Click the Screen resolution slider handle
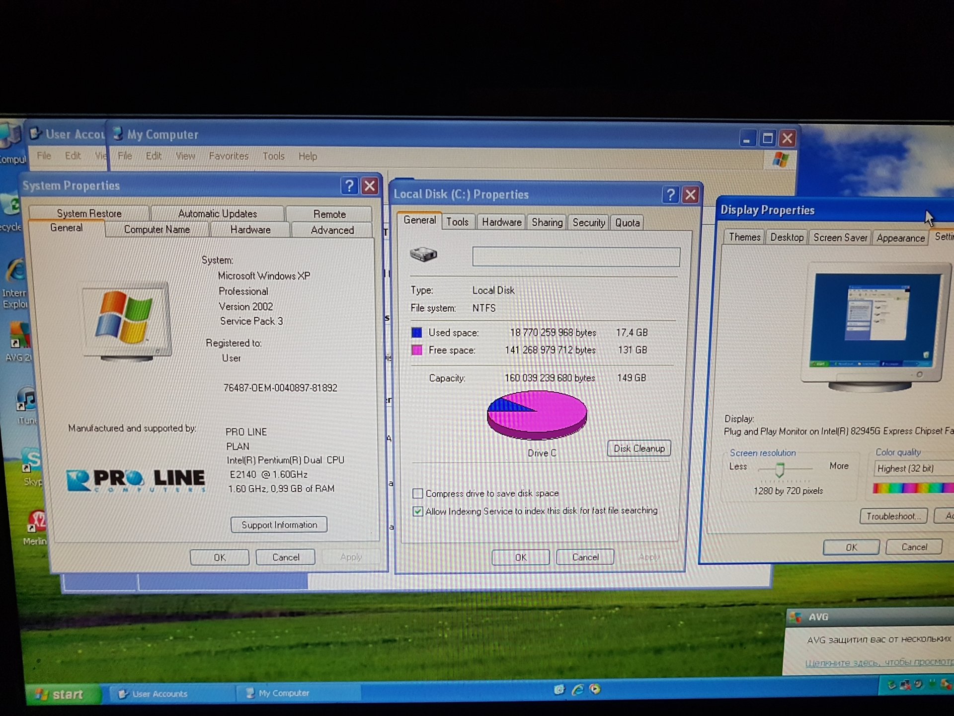The height and width of the screenshot is (716, 954). point(780,469)
